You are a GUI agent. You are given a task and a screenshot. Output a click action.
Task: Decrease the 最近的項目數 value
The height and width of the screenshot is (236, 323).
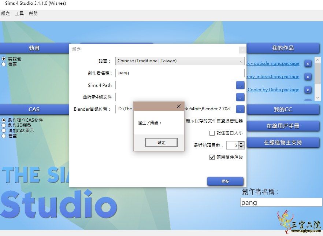click(x=241, y=147)
